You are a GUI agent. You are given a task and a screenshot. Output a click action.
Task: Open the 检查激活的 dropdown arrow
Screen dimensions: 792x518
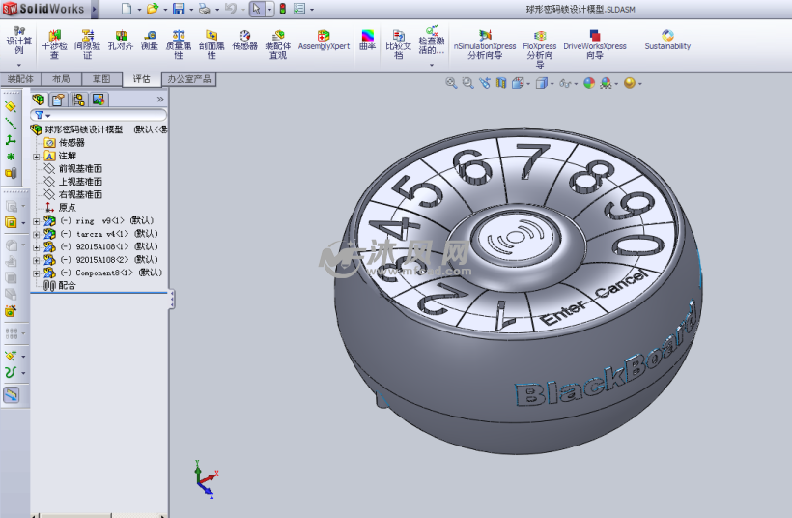click(432, 65)
